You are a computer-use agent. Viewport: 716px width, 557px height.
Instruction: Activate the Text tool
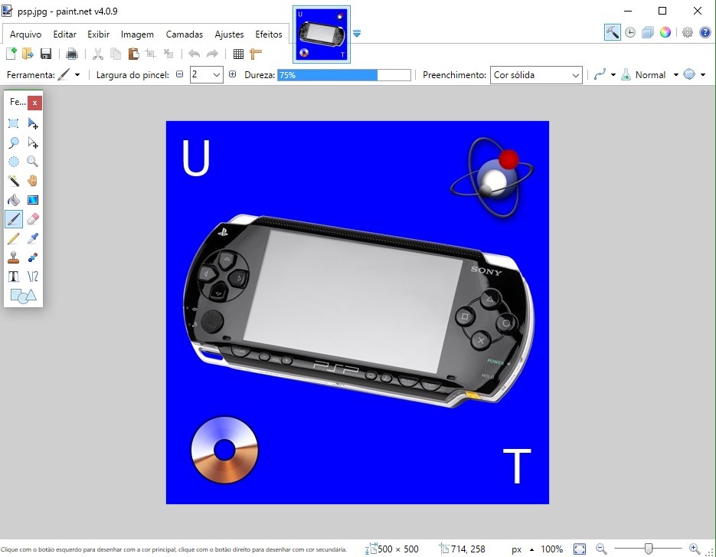tap(13, 276)
